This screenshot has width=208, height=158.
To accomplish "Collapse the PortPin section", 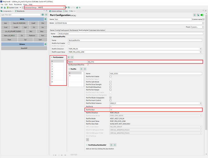I will click(69, 69).
